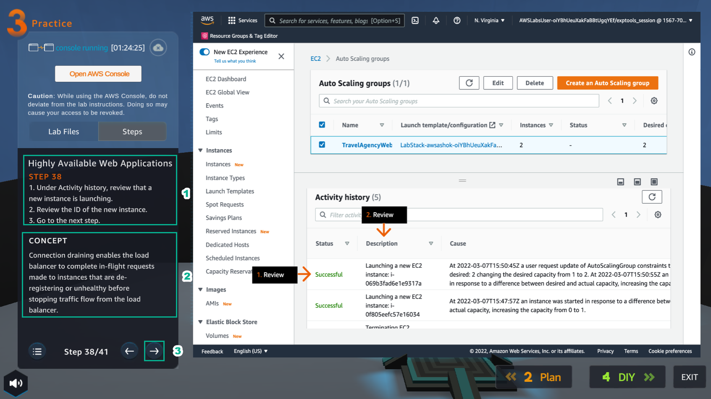Viewport: 711px width, 399px height.
Task: Open AMIs in sidebar
Action: click(x=212, y=303)
